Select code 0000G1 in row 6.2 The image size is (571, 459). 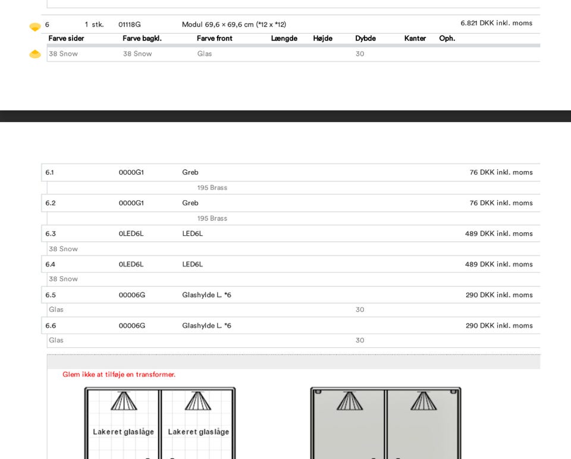pyautogui.click(x=131, y=203)
